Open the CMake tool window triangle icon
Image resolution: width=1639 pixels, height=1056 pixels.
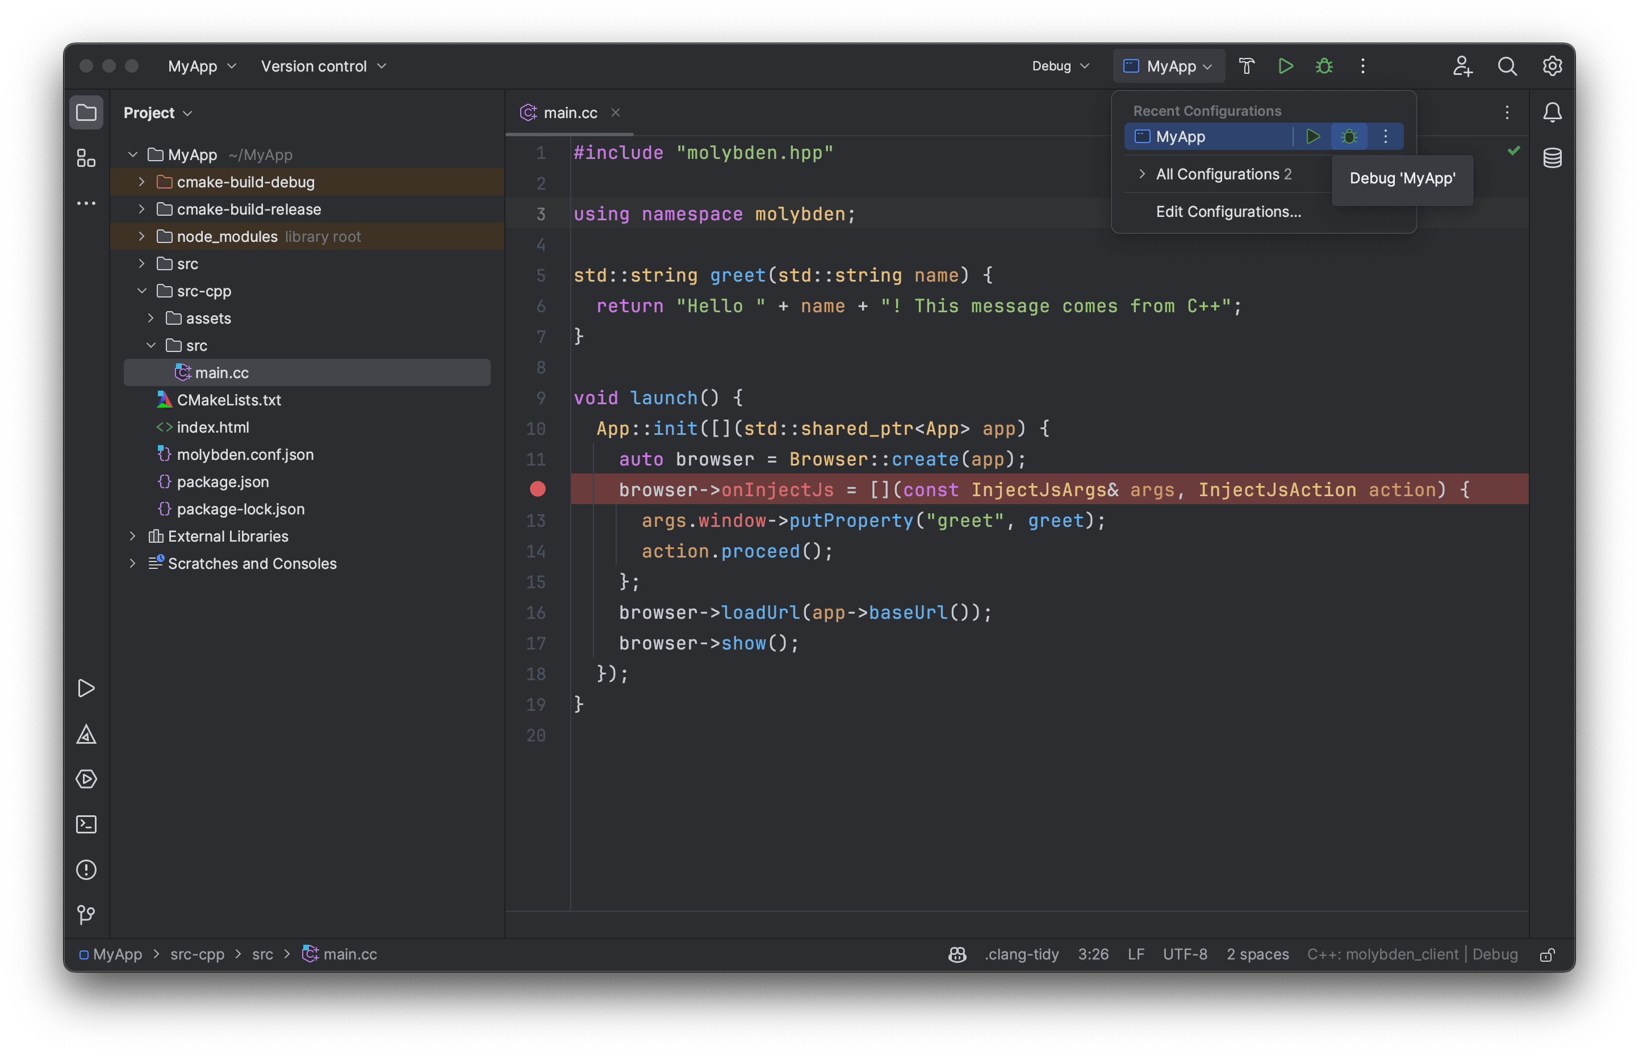pos(86,734)
